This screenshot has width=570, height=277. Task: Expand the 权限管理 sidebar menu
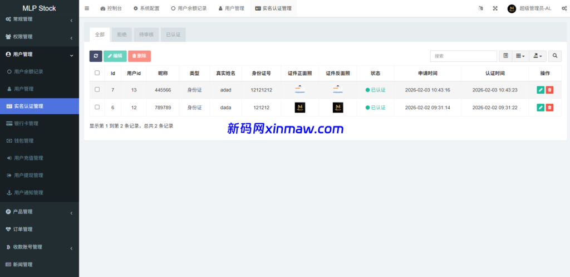[x=40, y=37]
